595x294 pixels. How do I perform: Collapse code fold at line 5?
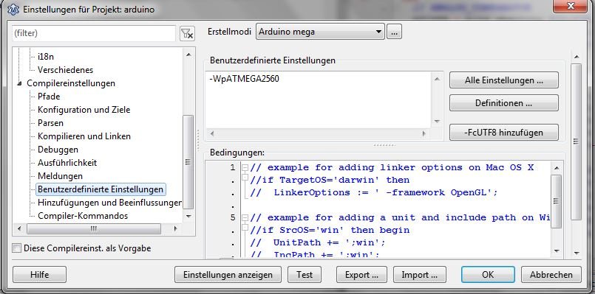[245, 217]
